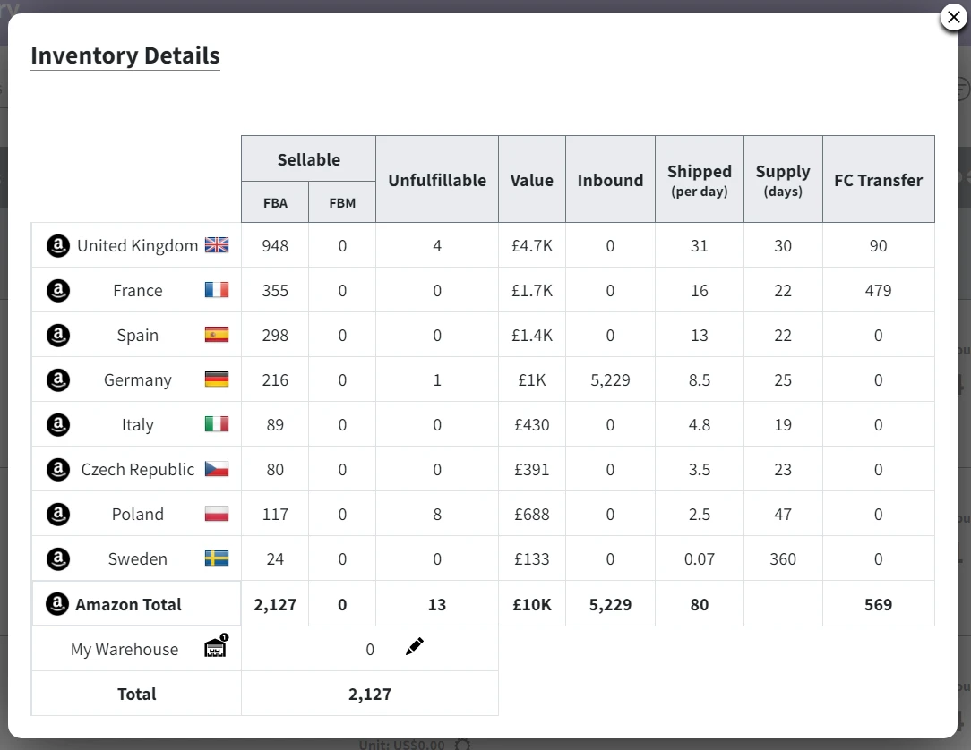
Task: Click the Inbound column header
Action: (611, 180)
